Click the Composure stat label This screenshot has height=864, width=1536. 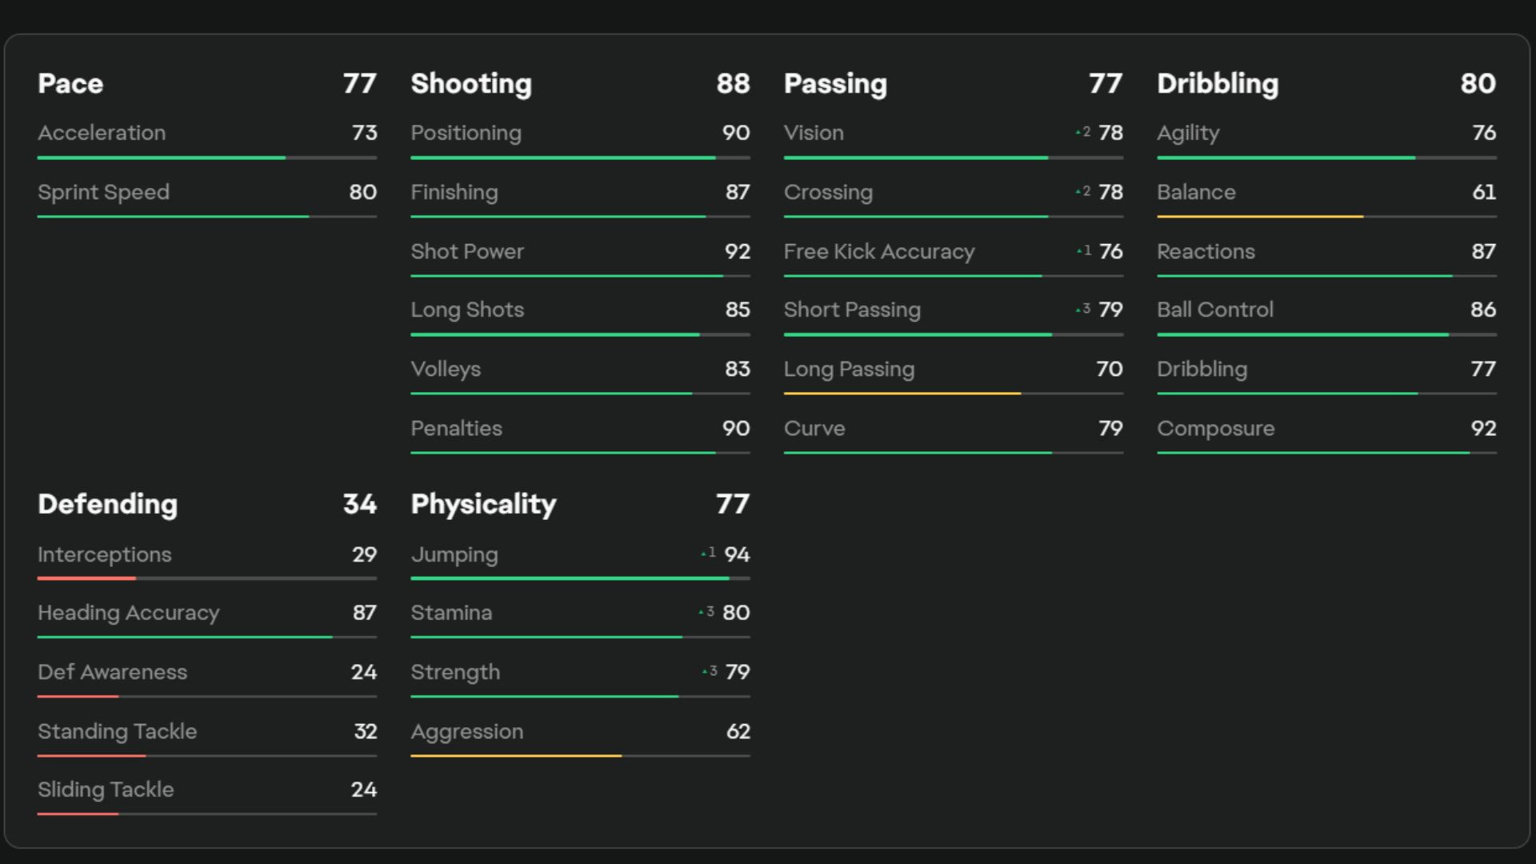pyautogui.click(x=1215, y=428)
